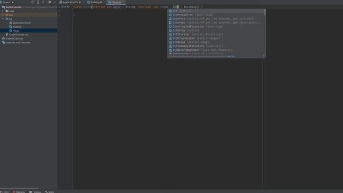Select KotlinTutorials.iml file
343x193 pixels.
click(x=19, y=34)
